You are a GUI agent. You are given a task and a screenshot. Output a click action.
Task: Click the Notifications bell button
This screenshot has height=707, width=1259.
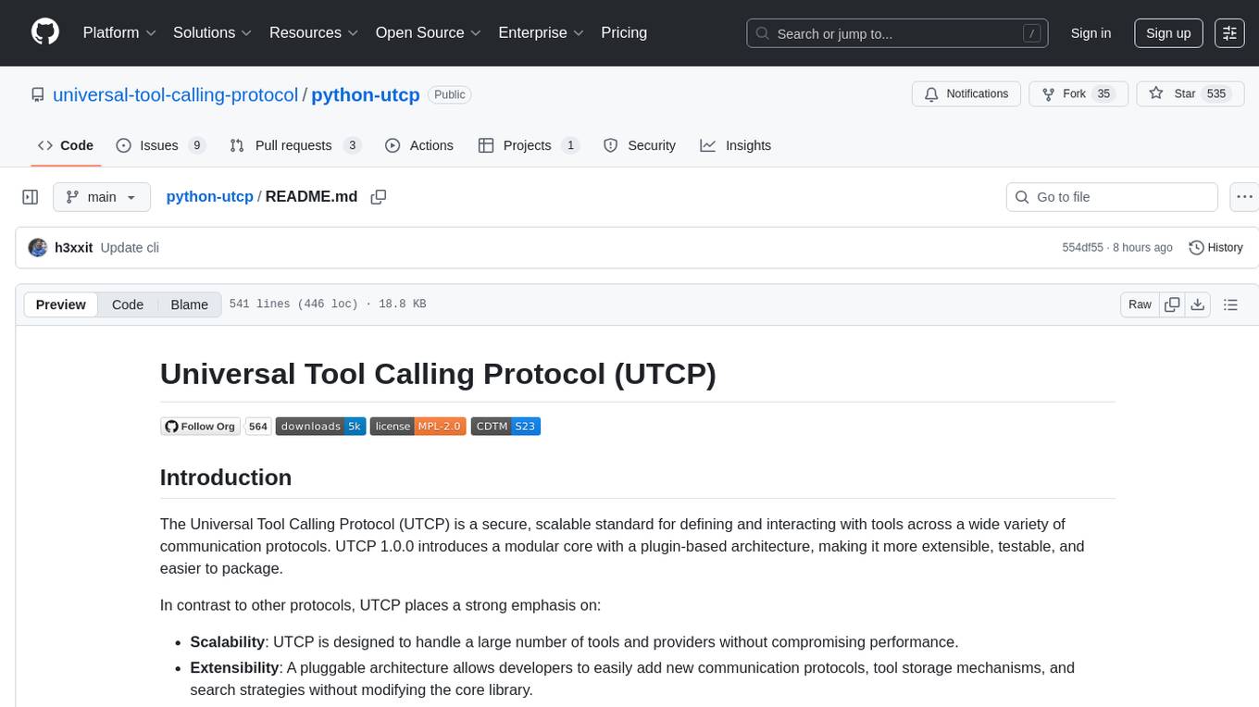tap(966, 94)
